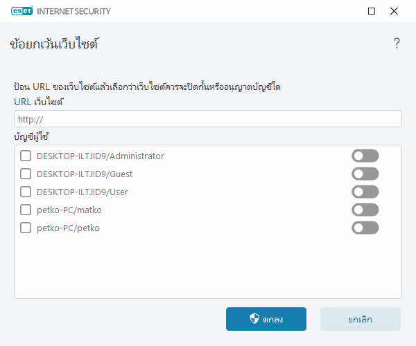Switch on the DESKTOP-ILTJID9/User toggle
Screen dimensions: 416x346
click(x=365, y=192)
